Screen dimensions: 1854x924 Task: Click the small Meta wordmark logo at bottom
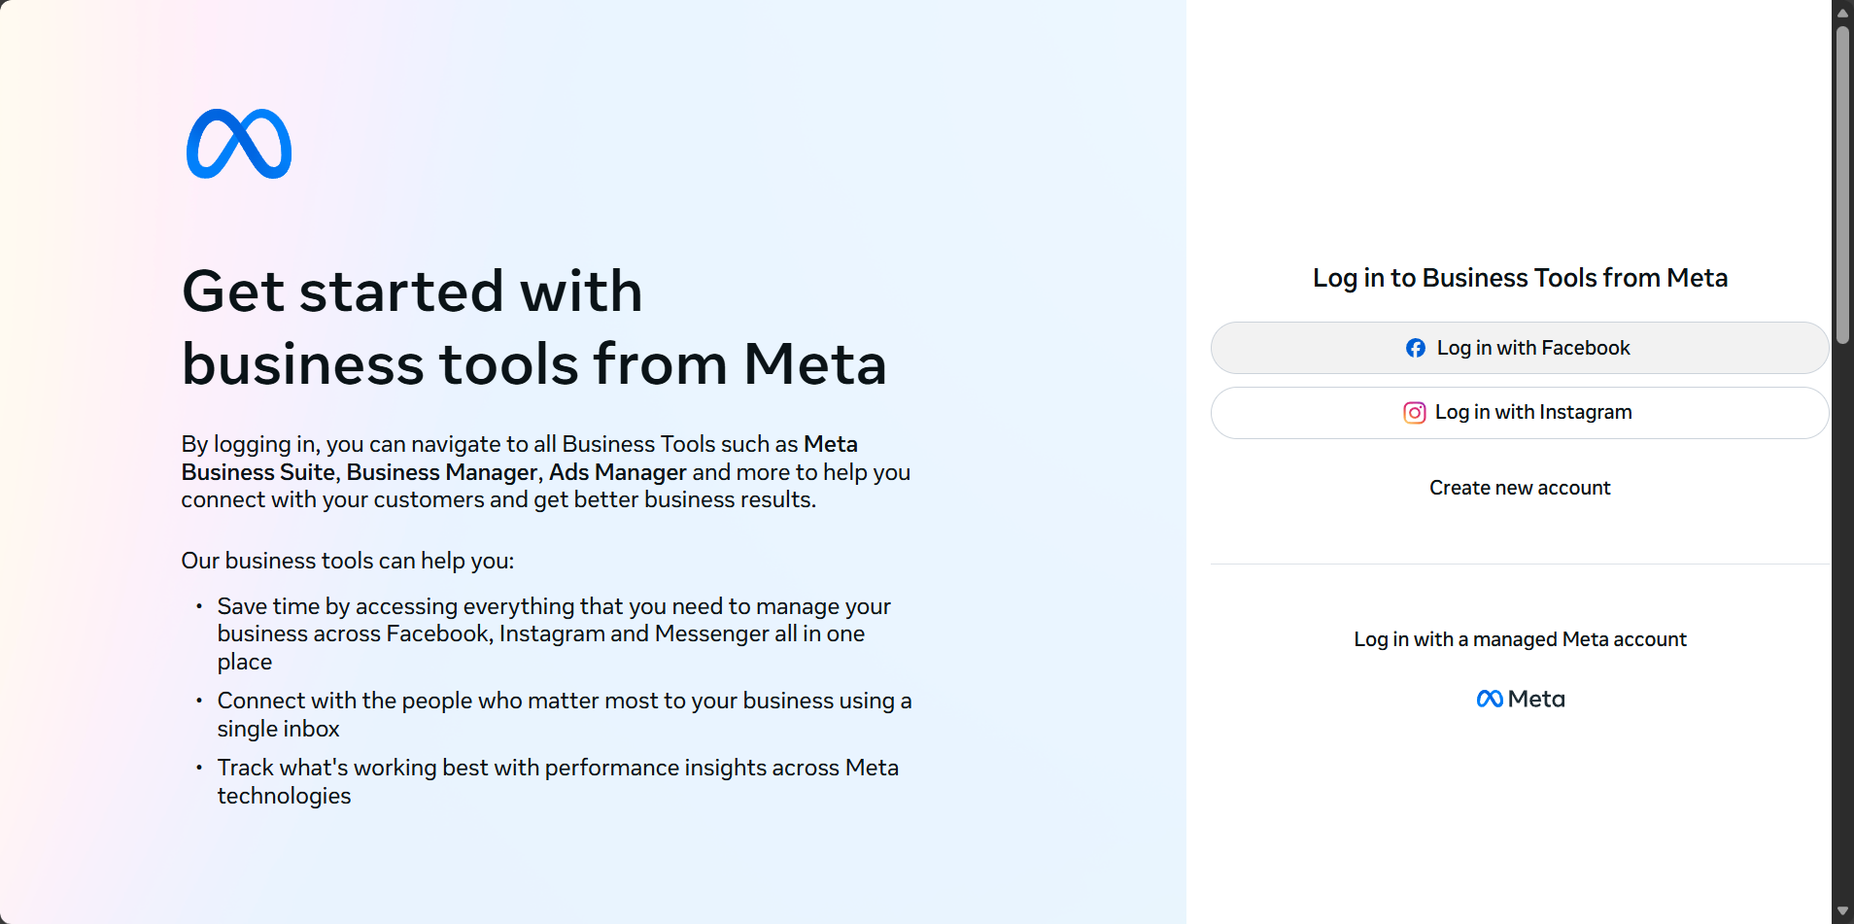click(1520, 699)
